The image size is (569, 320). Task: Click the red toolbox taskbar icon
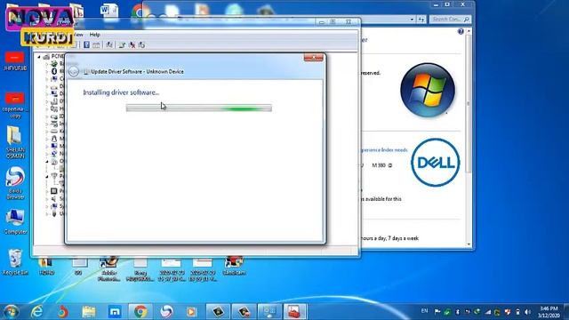295,312
